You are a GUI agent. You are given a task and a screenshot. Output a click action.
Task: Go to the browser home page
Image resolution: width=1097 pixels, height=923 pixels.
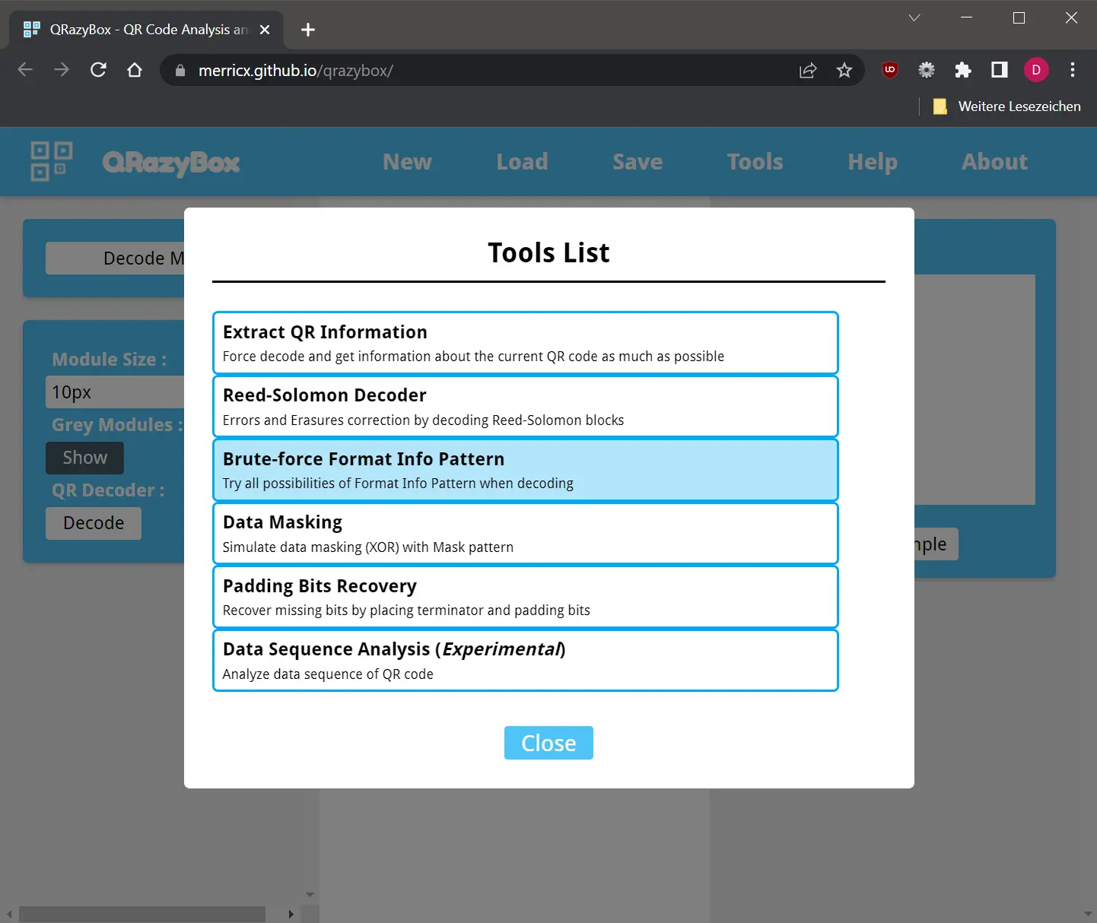[135, 70]
